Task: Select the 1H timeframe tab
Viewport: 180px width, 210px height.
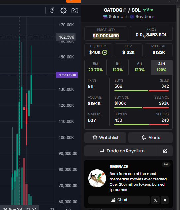Action: tap(118, 67)
